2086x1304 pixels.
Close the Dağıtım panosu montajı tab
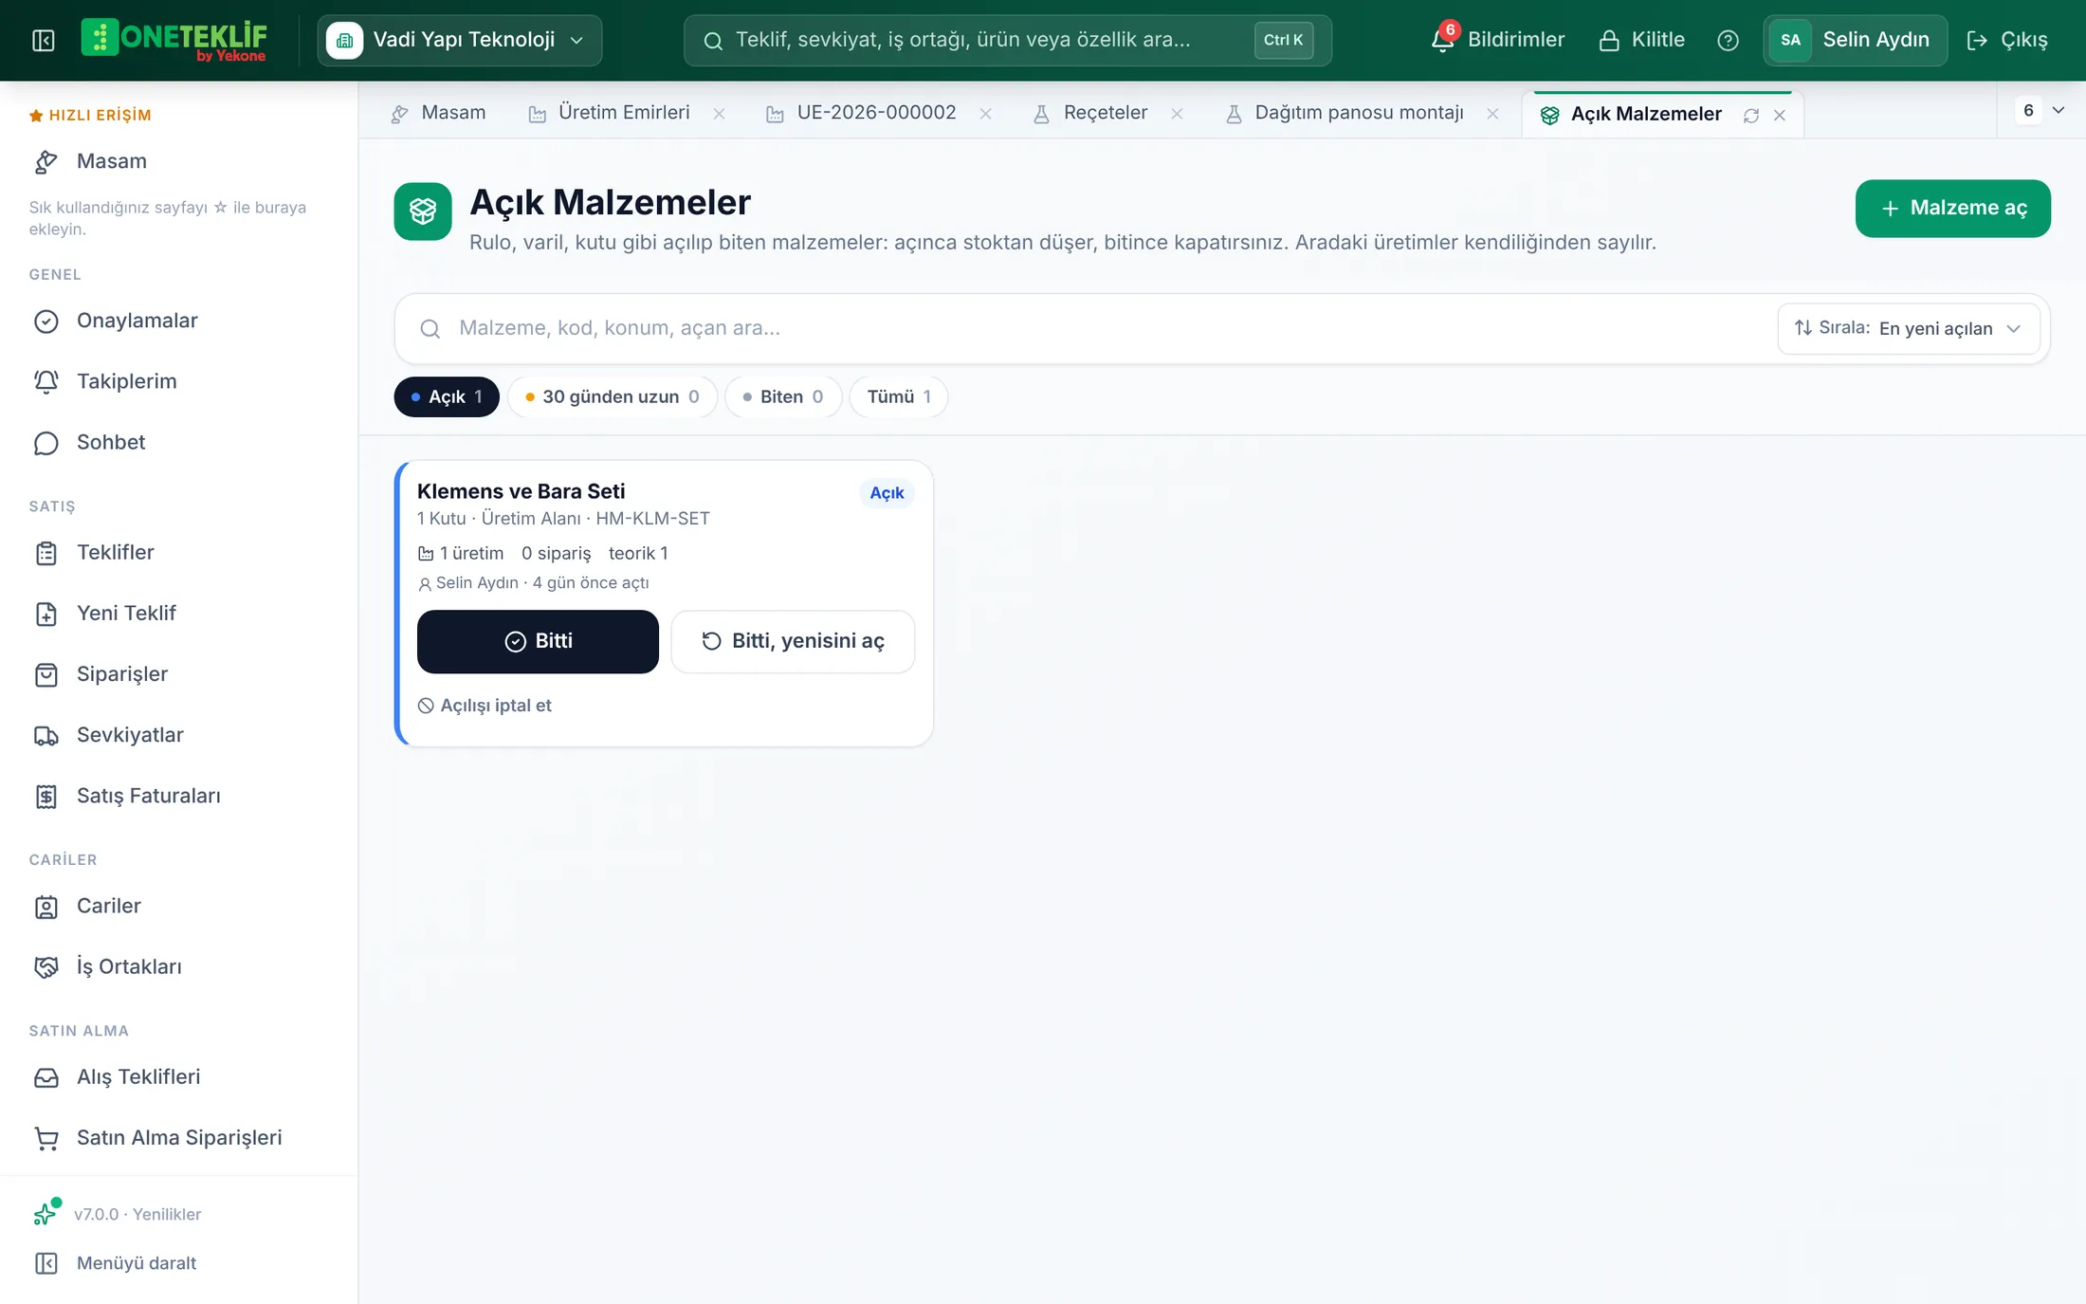(1492, 114)
